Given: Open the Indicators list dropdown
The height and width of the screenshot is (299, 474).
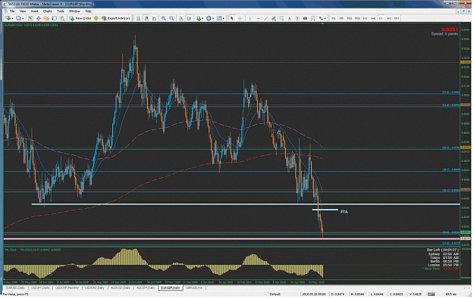Looking at the screenshot, I should 200,18.
